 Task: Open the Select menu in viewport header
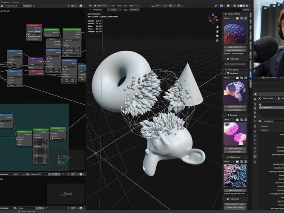click(120, 6)
